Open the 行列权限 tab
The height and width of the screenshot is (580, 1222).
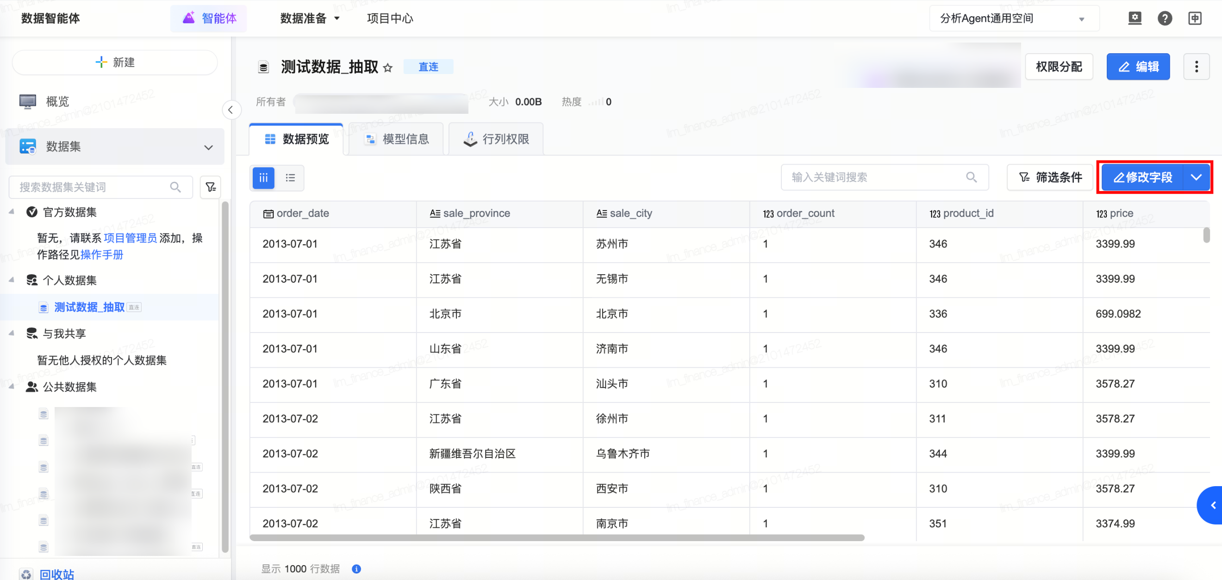click(496, 139)
